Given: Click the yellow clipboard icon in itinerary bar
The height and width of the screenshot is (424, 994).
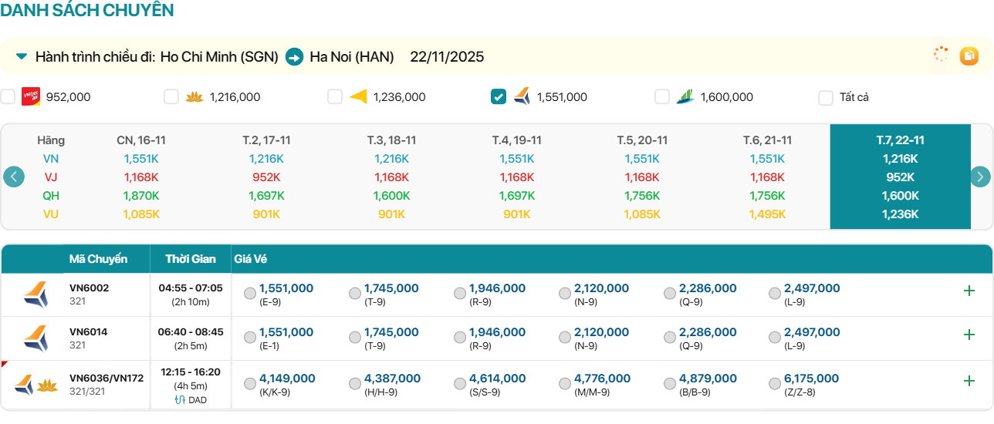Looking at the screenshot, I should pos(969,56).
